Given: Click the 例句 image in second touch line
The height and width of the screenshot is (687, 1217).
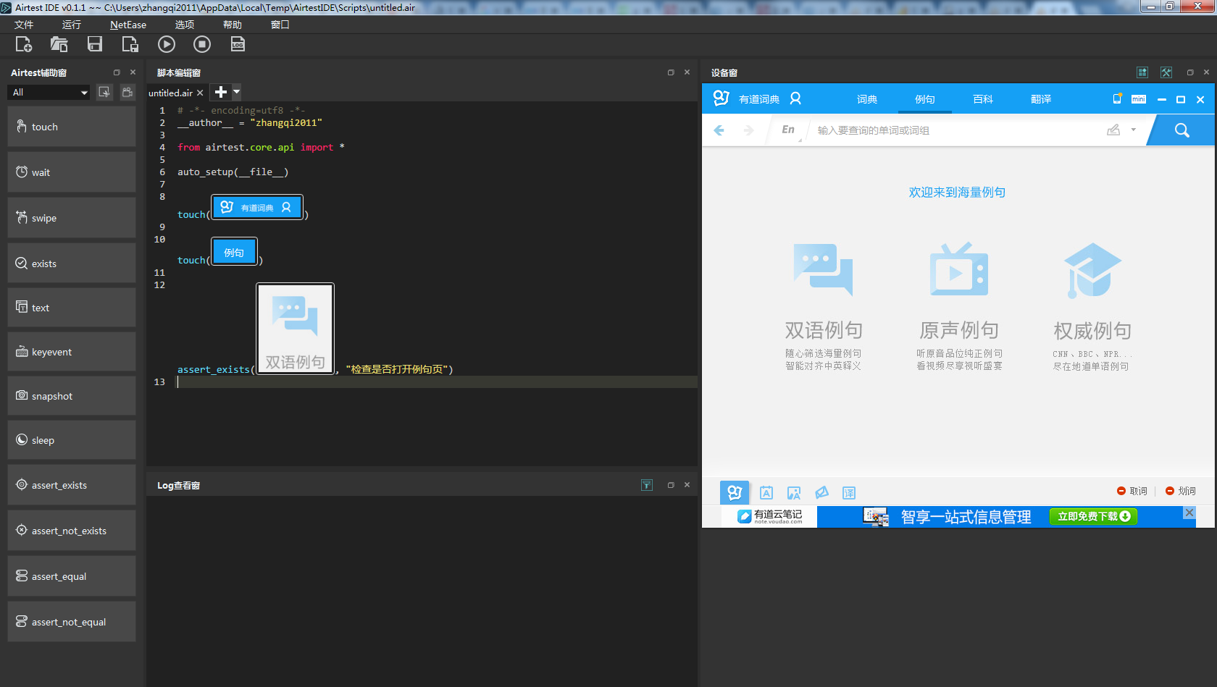Looking at the screenshot, I should click(234, 253).
